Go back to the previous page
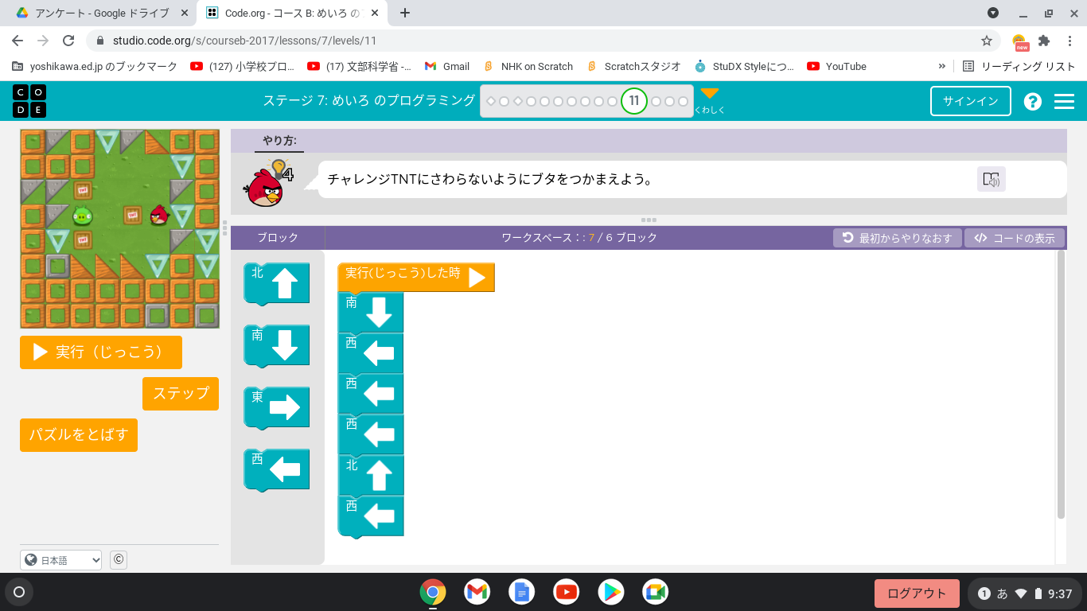The image size is (1087, 611). point(18,41)
